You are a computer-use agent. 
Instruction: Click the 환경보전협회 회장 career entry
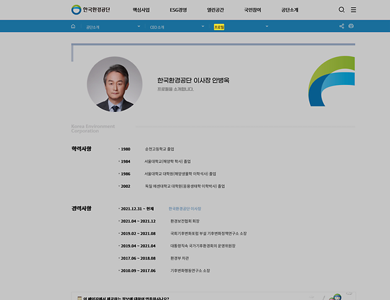(185, 221)
